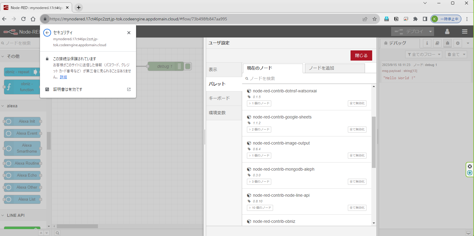
Task: Open a new browser tab
Action: click(x=79, y=7)
